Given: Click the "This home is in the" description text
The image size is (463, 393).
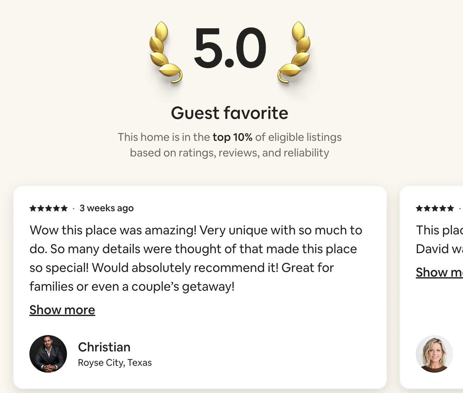Looking at the screenshot, I should click(x=164, y=137).
